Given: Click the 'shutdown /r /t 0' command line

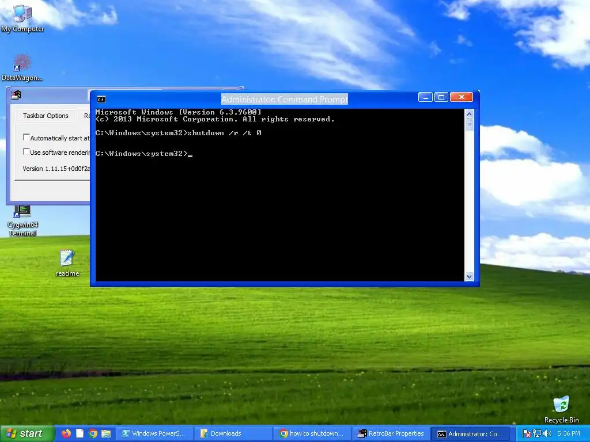Looking at the screenshot, I should click(x=179, y=133).
